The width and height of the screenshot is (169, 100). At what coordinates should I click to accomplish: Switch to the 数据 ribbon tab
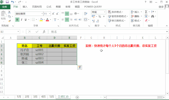(58, 7)
